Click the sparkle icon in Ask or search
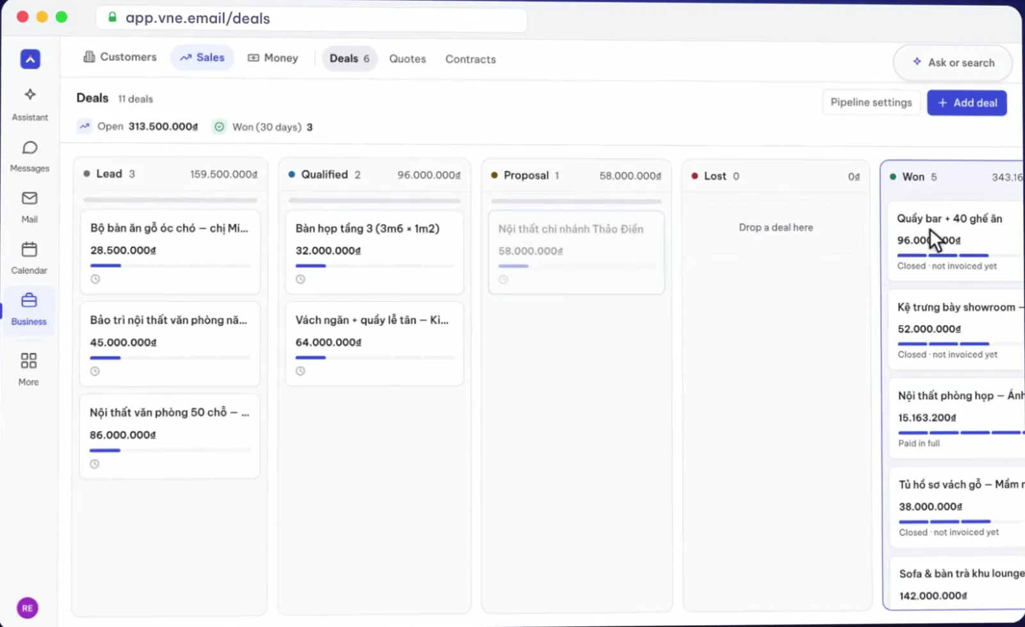 [917, 62]
